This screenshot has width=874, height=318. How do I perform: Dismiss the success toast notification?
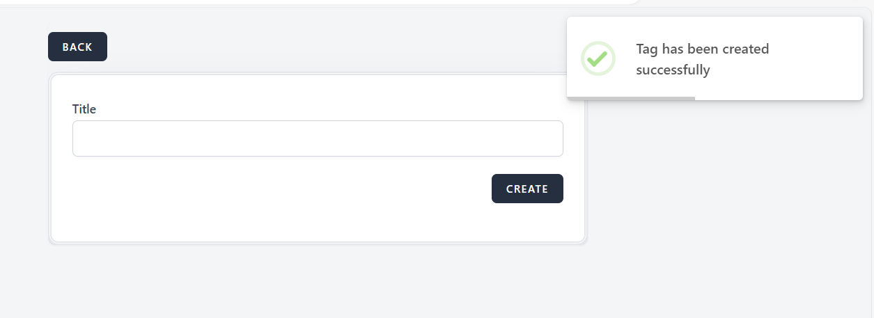point(715,58)
